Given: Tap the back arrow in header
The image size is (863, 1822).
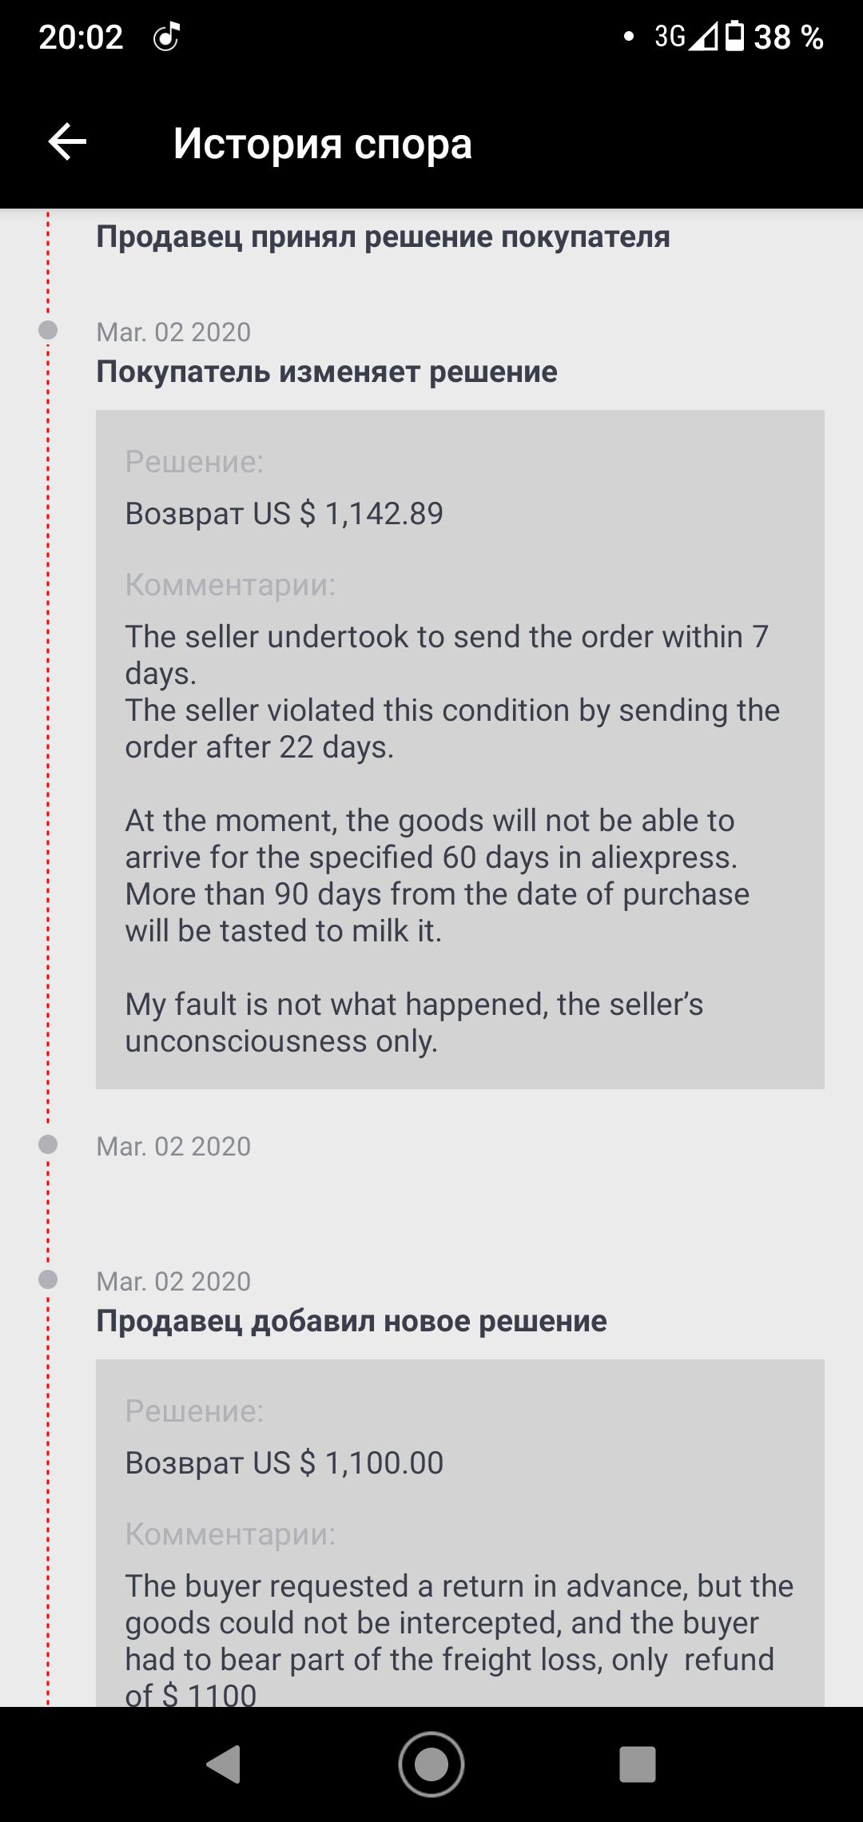Looking at the screenshot, I should [67, 142].
